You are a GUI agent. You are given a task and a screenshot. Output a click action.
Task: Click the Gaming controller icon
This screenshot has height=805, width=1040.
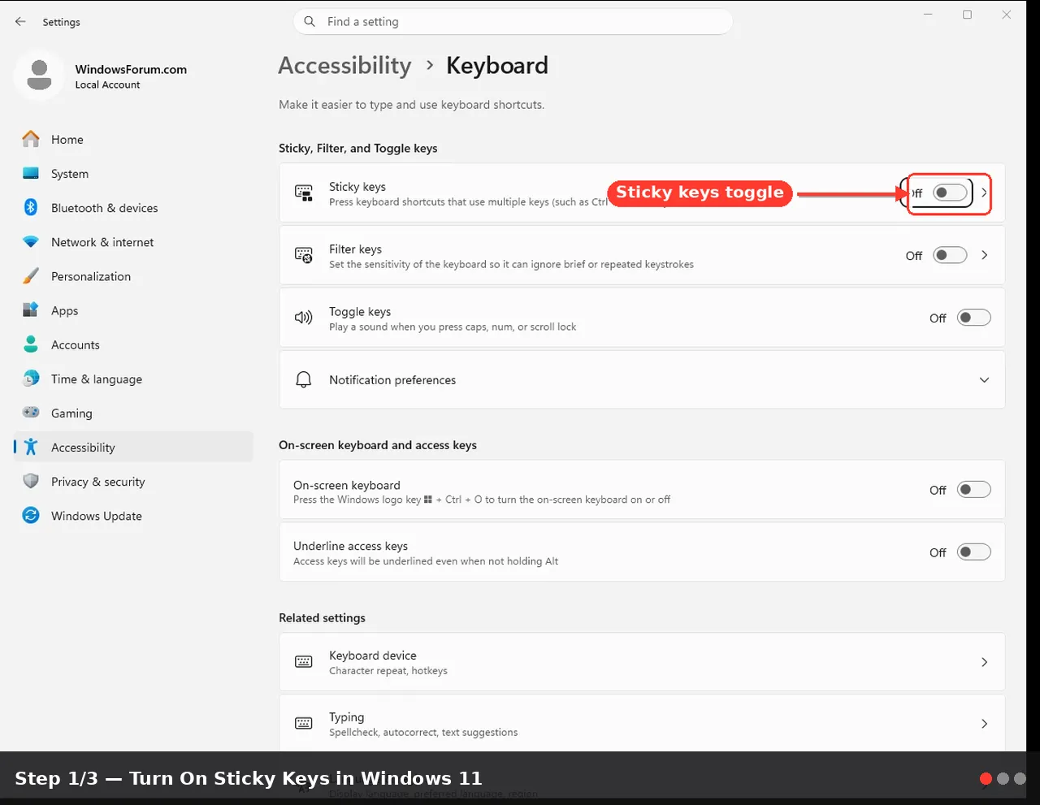(31, 413)
